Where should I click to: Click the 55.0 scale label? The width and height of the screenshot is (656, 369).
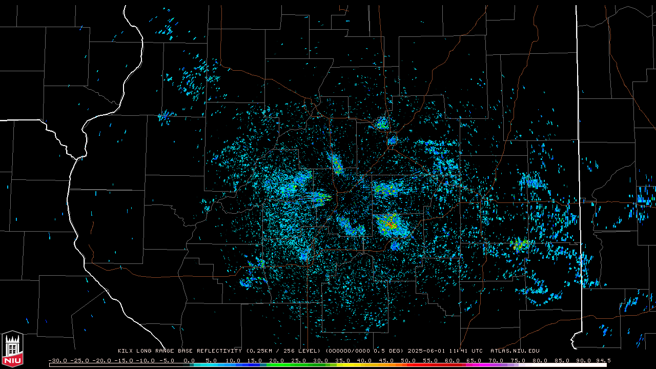430,361
